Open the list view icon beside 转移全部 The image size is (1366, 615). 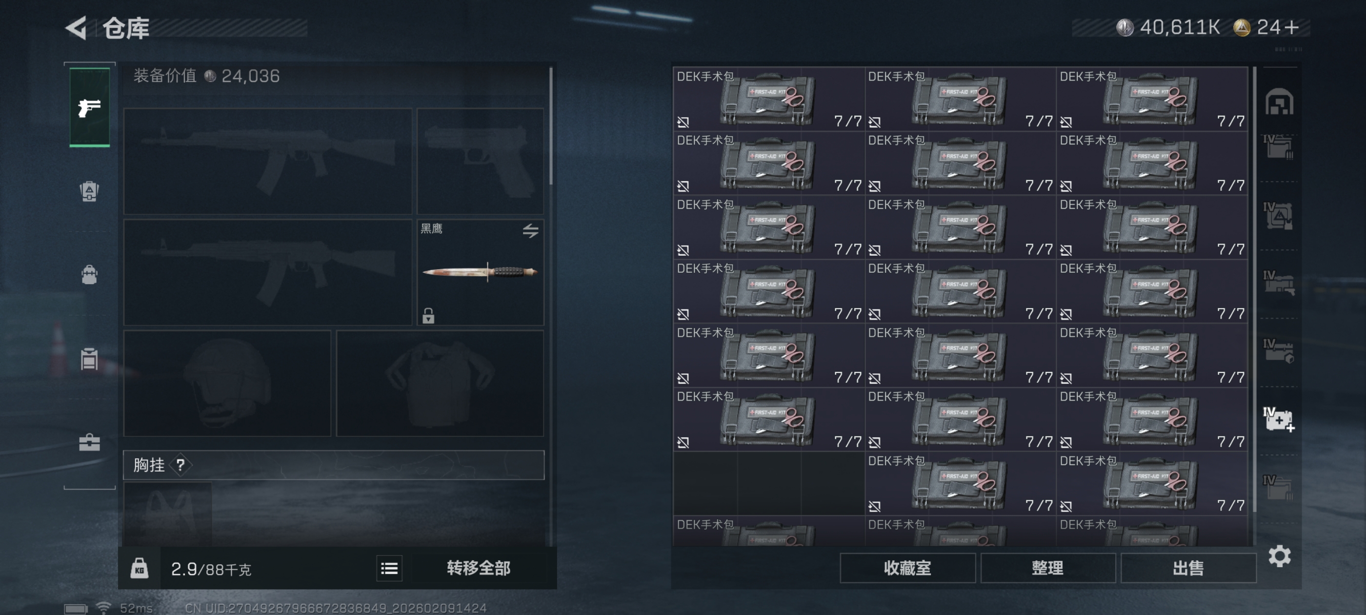389,568
